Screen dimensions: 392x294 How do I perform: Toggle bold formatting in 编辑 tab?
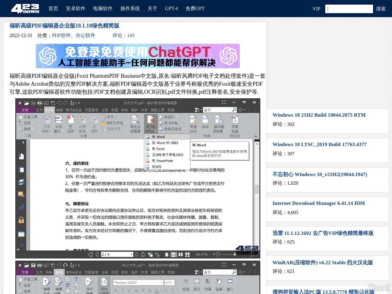[115, 290]
